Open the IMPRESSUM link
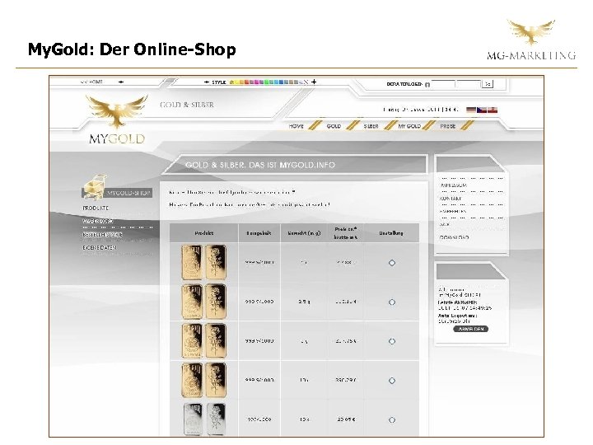593x445 pixels. [x=454, y=185]
